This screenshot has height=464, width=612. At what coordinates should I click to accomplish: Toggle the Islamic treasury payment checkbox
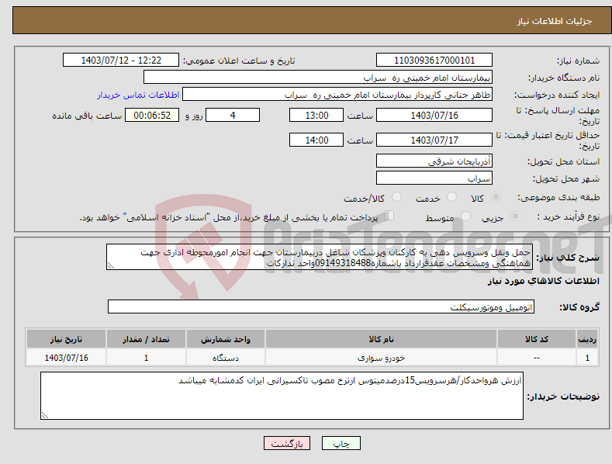click(x=389, y=216)
